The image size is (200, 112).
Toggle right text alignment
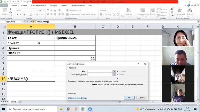click(x=55, y=14)
